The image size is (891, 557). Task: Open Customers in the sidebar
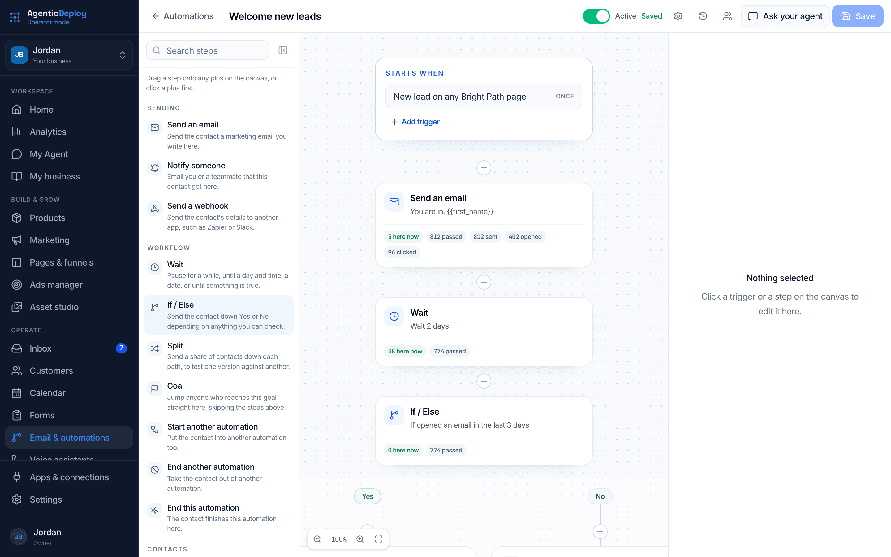click(x=69, y=371)
